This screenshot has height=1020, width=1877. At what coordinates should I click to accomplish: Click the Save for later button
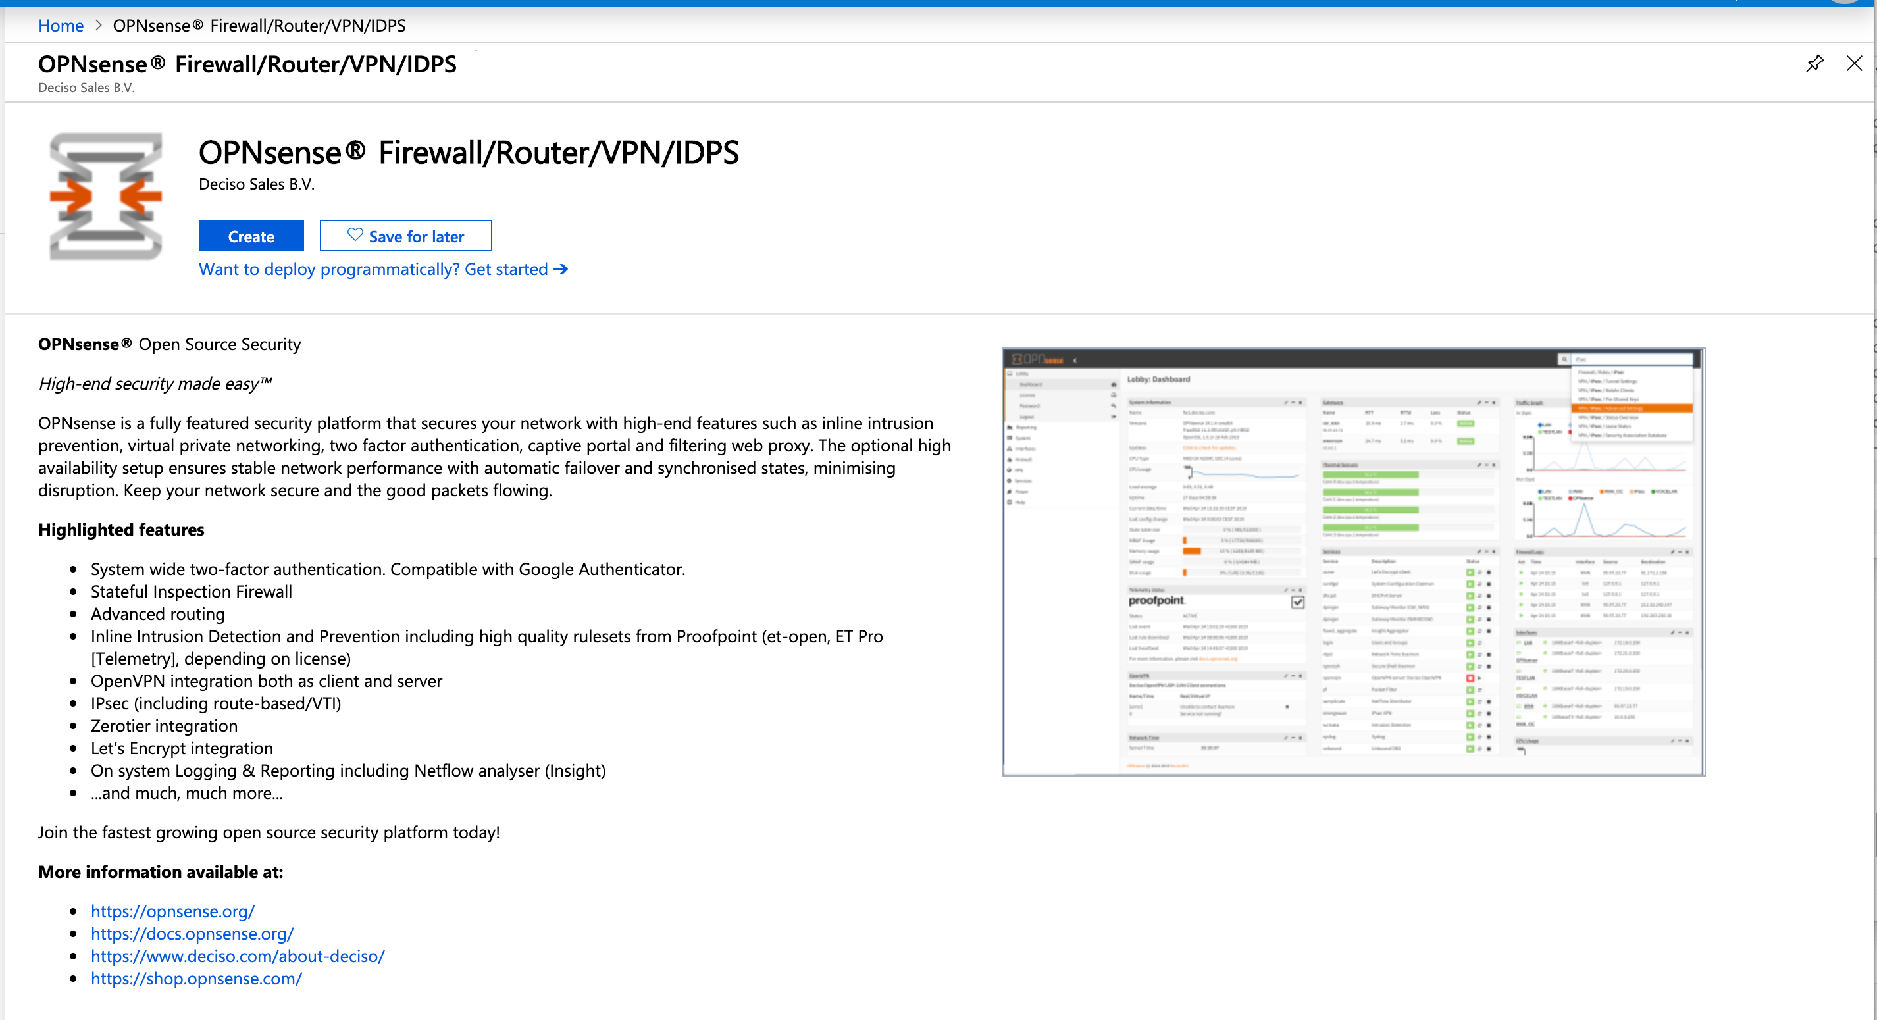click(x=405, y=236)
